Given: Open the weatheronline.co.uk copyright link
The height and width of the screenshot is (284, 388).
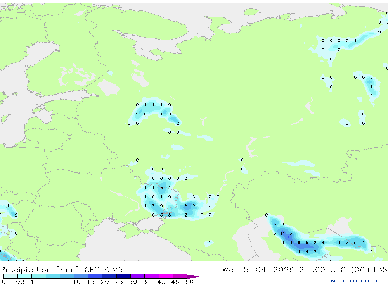Looking at the screenshot, I should (x=355, y=281).
